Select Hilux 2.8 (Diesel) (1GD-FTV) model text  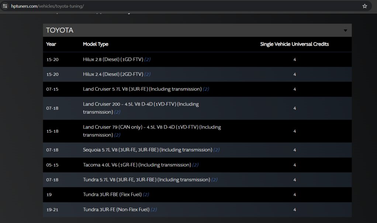[113, 59]
